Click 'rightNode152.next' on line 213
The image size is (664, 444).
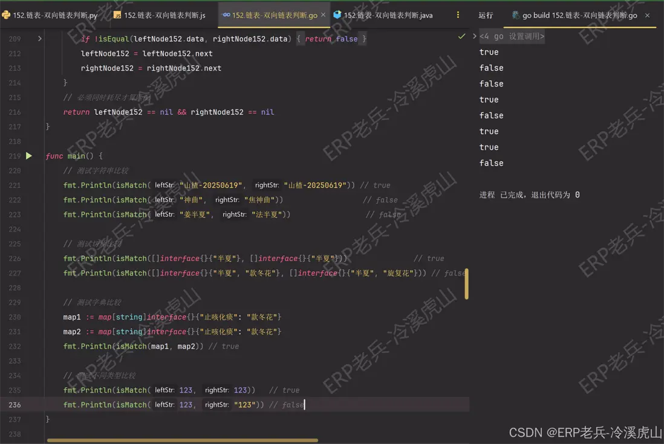(184, 68)
